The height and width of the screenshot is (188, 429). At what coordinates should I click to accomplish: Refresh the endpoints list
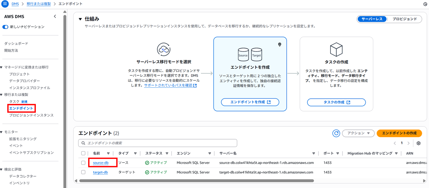(336, 133)
